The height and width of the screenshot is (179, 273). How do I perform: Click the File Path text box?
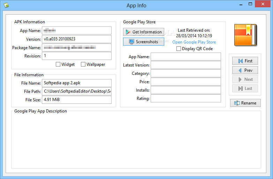[x=77, y=91]
